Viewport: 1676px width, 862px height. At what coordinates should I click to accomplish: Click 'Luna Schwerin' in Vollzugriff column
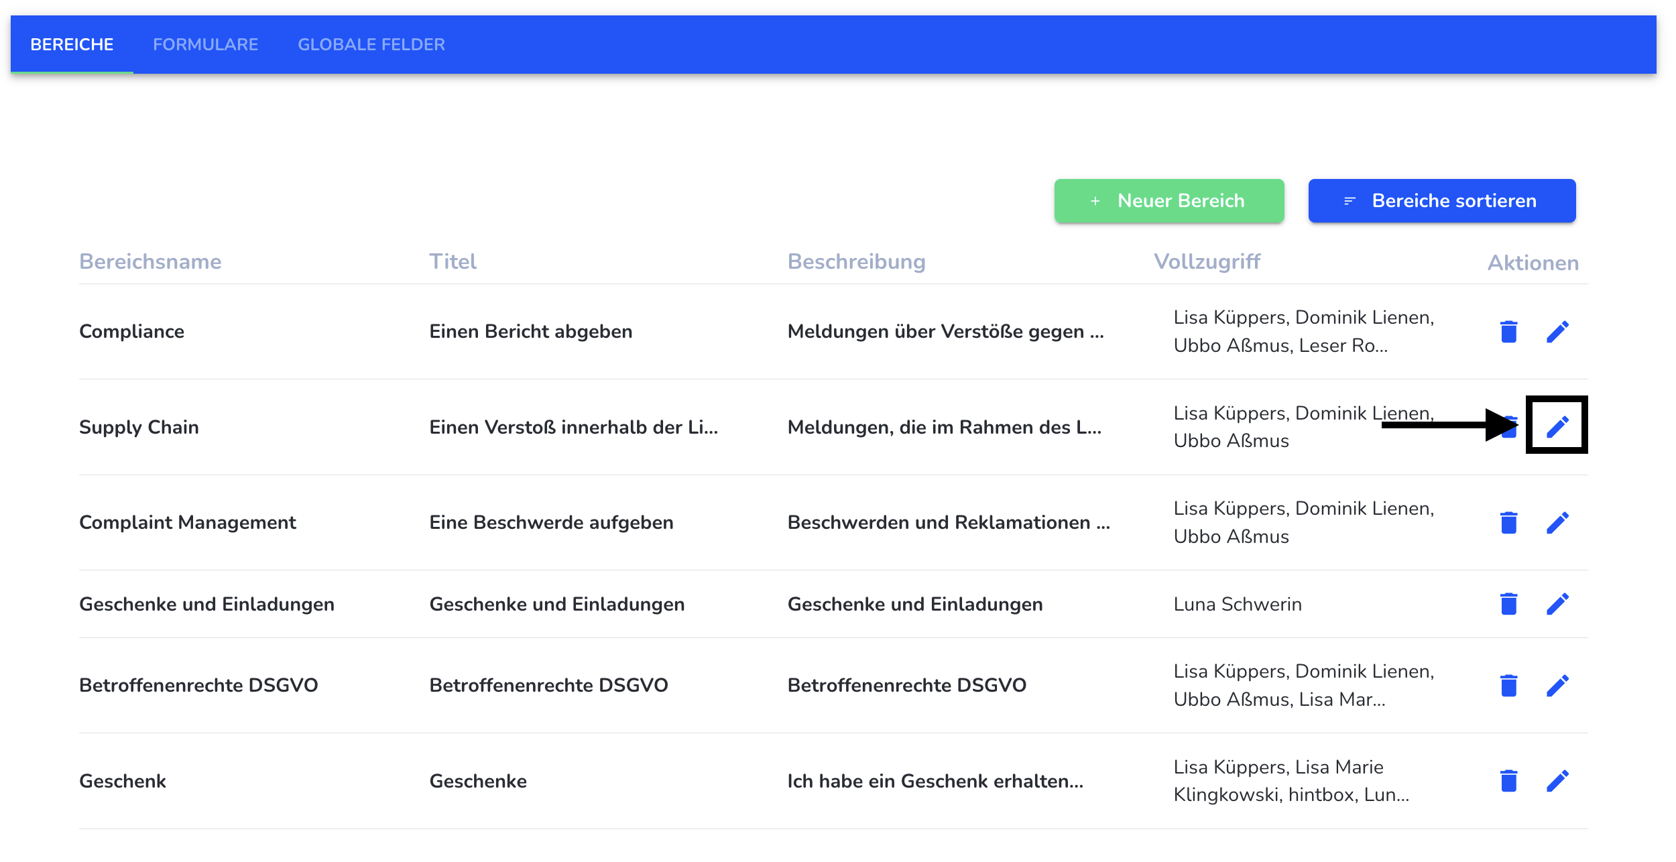pos(1238,604)
